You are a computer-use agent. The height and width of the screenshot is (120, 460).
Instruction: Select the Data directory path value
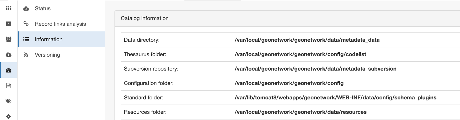coord(307,40)
